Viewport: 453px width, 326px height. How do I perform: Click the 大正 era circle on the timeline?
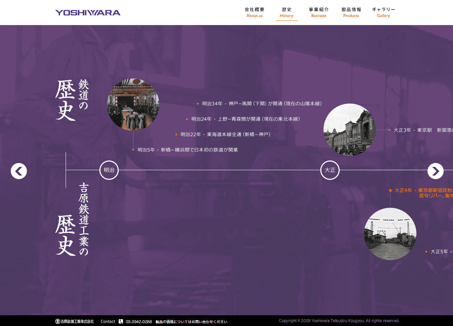pyautogui.click(x=330, y=170)
